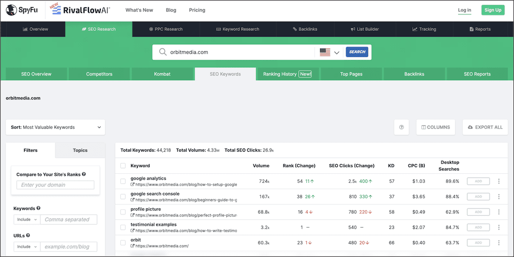Click the US flag country icon
The image size is (514, 257).
(x=325, y=52)
